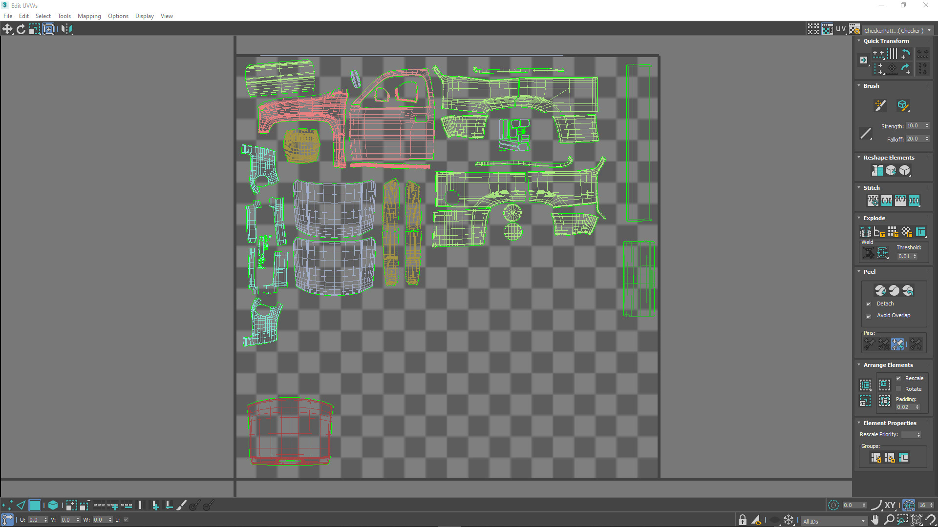The height and width of the screenshot is (527, 938).
Task: Click the Mirror Horizontal toolbar icon
Action: (67, 29)
